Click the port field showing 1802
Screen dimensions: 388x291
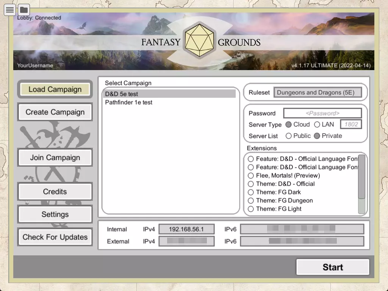point(351,124)
